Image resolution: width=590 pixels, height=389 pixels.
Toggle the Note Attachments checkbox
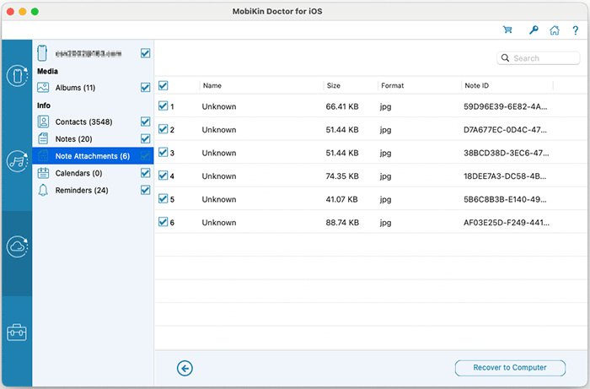[145, 155]
